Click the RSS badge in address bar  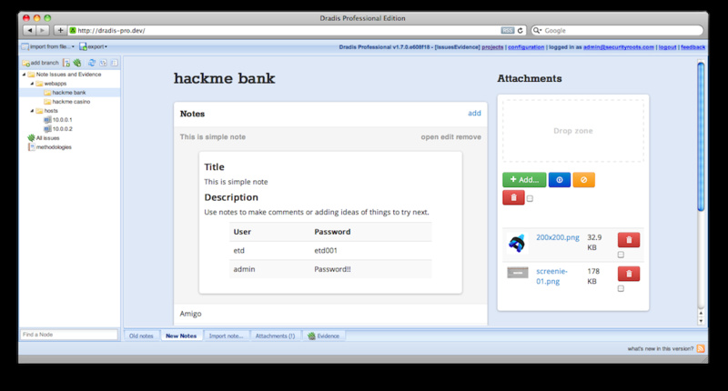tap(508, 30)
